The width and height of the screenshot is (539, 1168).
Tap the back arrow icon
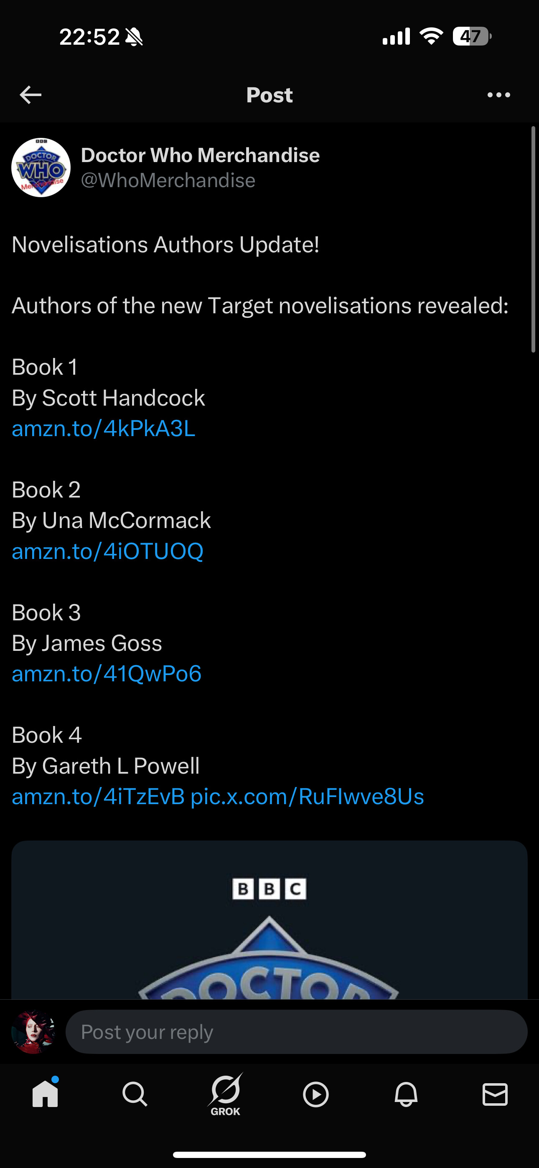point(31,95)
